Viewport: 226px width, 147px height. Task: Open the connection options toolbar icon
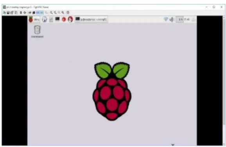tap(12, 13)
